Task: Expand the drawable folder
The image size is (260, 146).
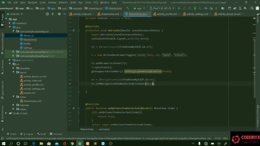Action: tap(13, 68)
